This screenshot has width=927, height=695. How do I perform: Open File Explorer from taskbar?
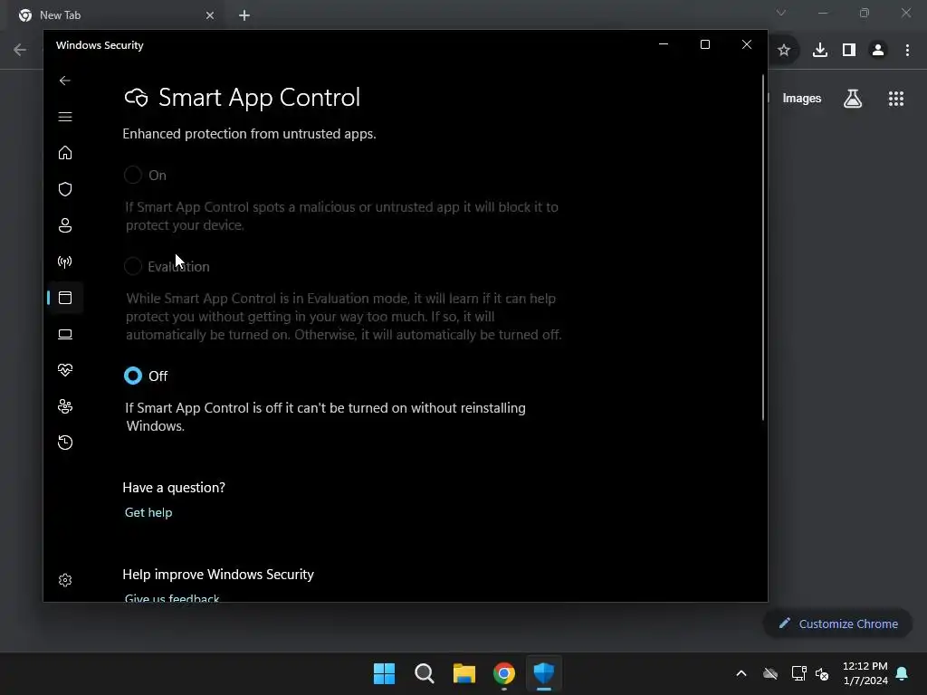click(464, 673)
